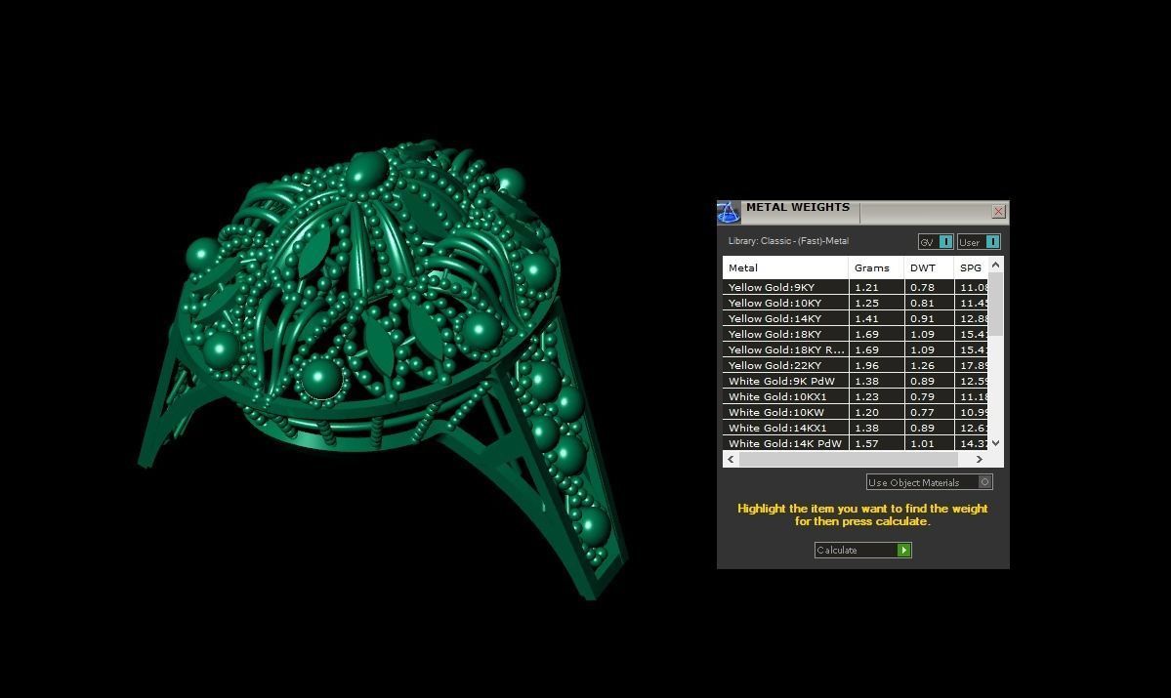The image size is (1171, 698).
Task: Click the vertical scrollbar thumb
Action: (995, 306)
